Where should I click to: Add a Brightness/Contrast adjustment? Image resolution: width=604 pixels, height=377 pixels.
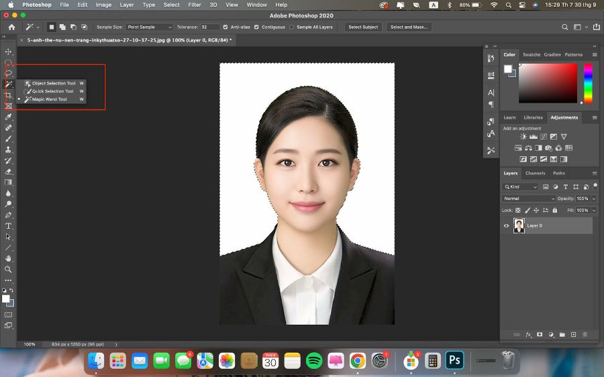(523, 137)
